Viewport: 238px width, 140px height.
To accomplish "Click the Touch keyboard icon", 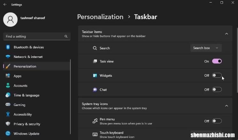I will [95, 134].
